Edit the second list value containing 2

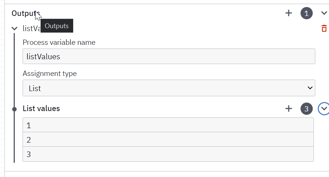click(x=168, y=139)
